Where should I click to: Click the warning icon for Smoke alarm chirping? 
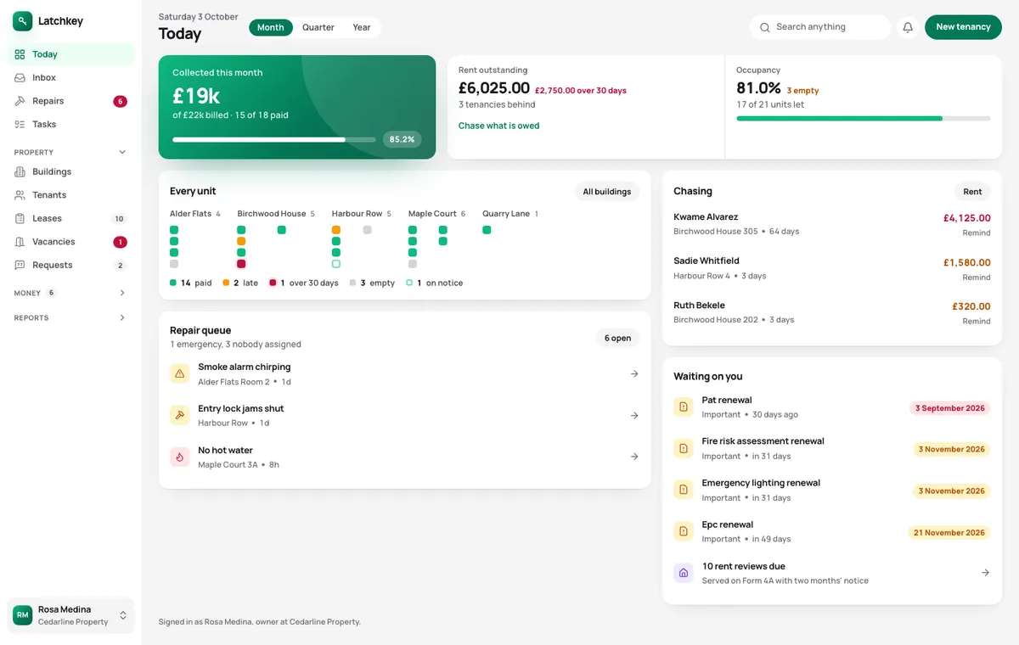tap(179, 373)
